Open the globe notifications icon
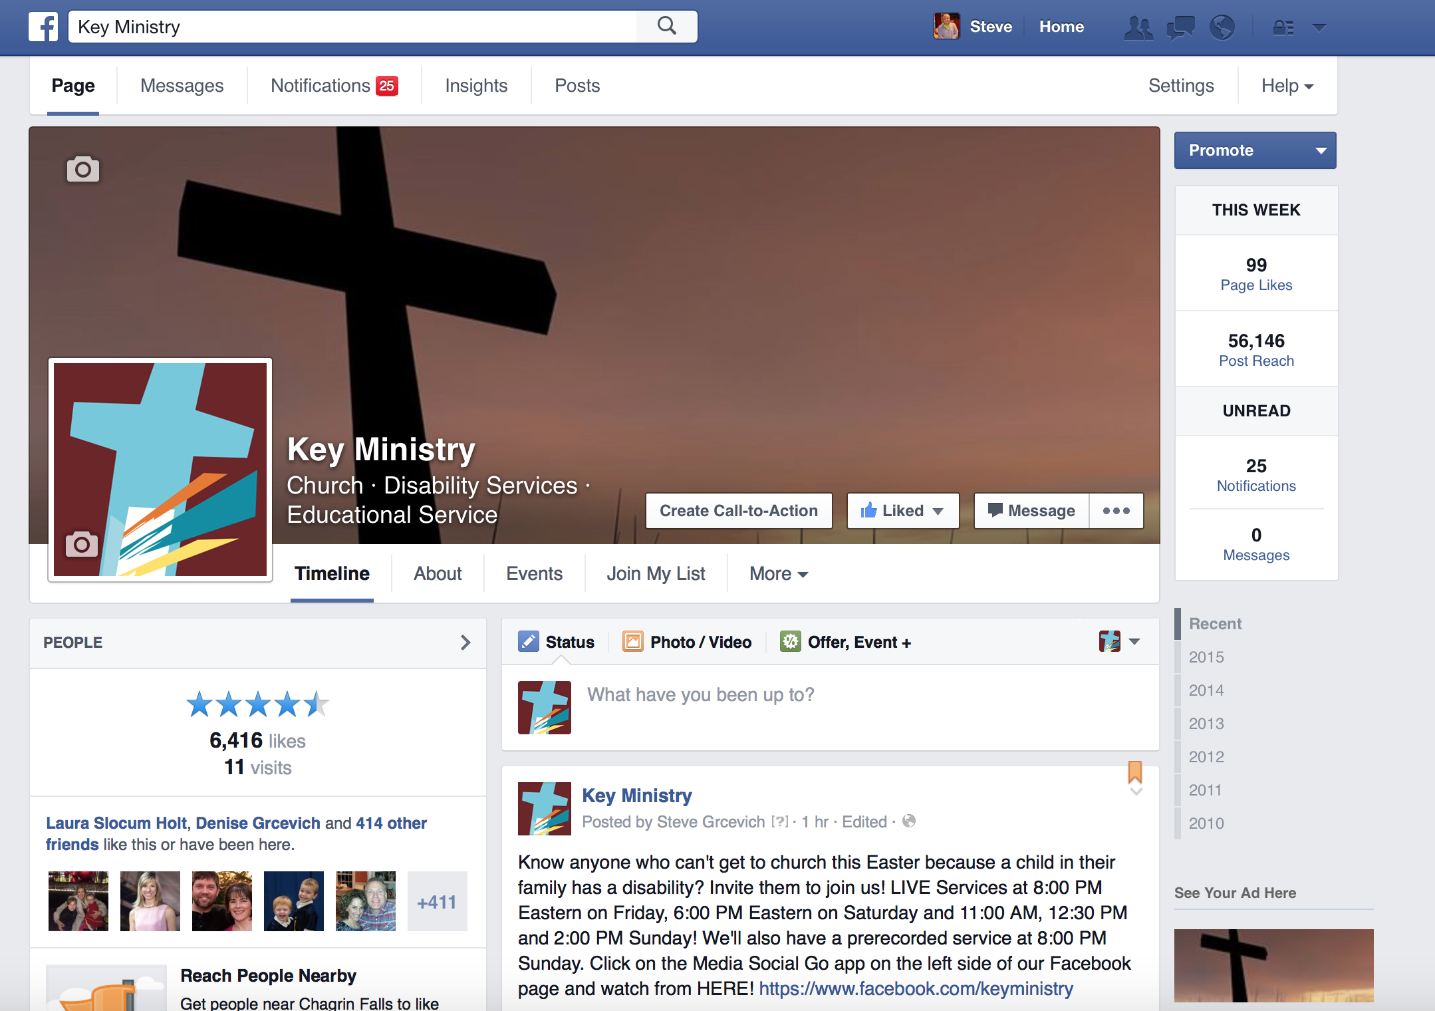The image size is (1435, 1011). click(x=1222, y=27)
